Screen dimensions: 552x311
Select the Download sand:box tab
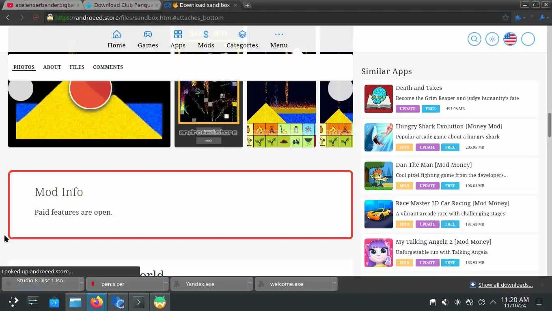tap(201, 5)
